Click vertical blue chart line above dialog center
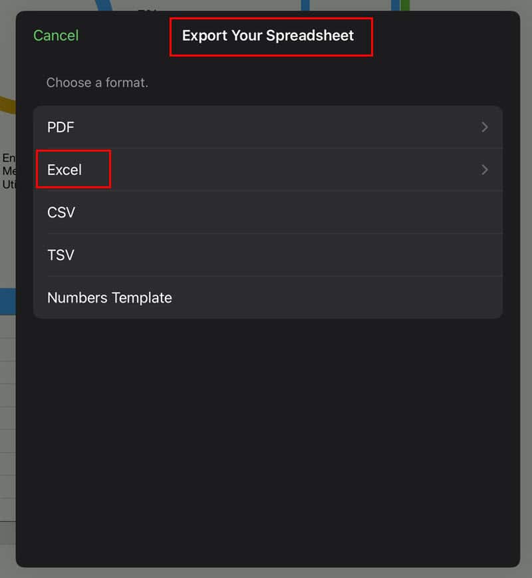 (305, 5)
